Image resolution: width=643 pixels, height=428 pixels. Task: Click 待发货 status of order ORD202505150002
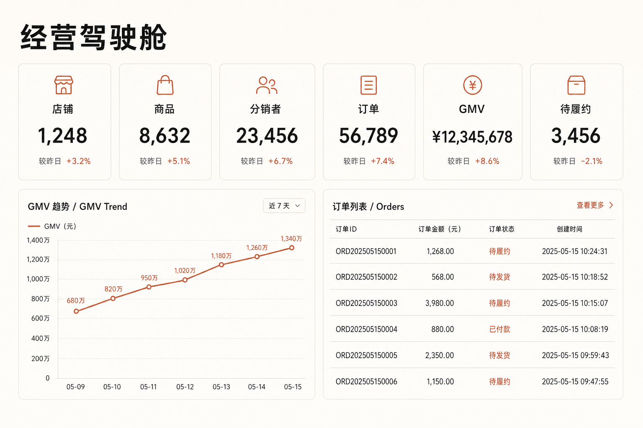(x=499, y=277)
